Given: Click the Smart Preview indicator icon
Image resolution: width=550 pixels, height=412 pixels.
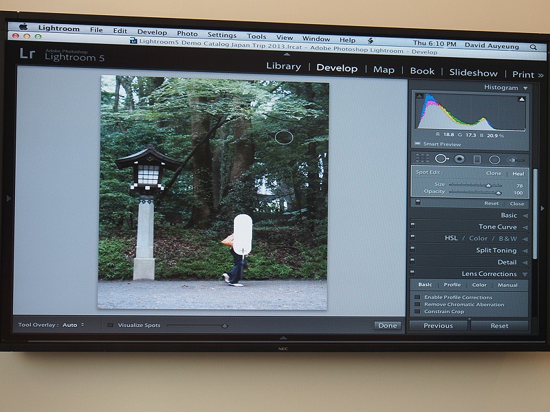Looking at the screenshot, I should pos(417,144).
